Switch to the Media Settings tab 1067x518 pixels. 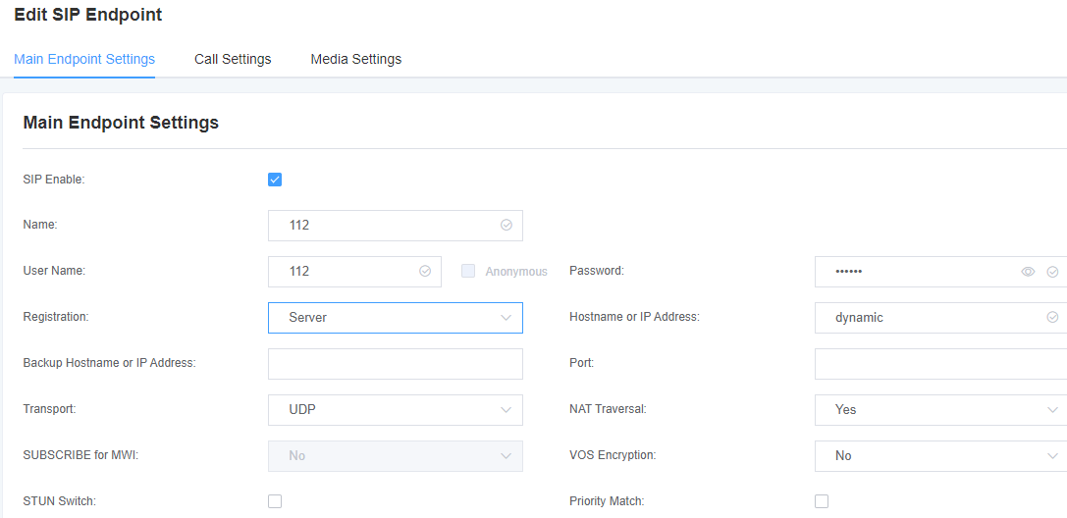356,59
